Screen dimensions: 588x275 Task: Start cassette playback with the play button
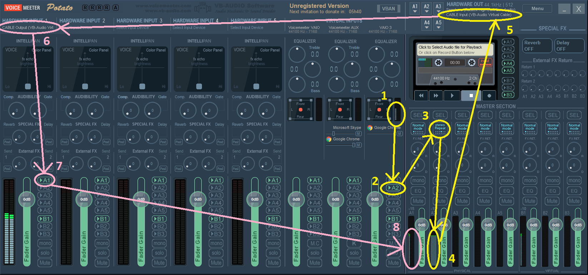coord(452,95)
